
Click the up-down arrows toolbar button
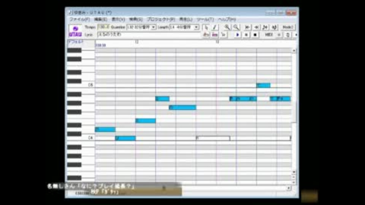click(x=288, y=35)
